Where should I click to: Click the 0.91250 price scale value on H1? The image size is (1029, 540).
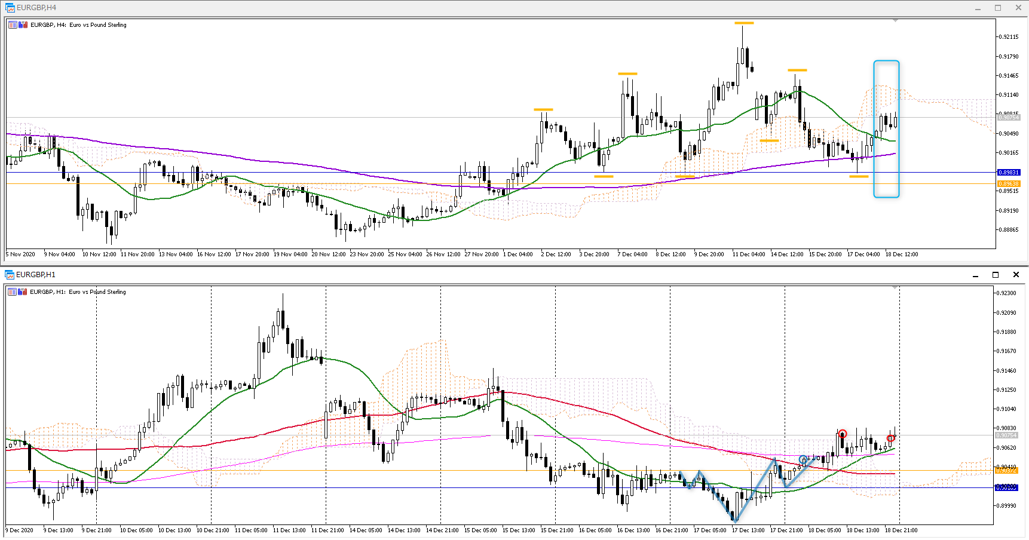(x=1007, y=390)
